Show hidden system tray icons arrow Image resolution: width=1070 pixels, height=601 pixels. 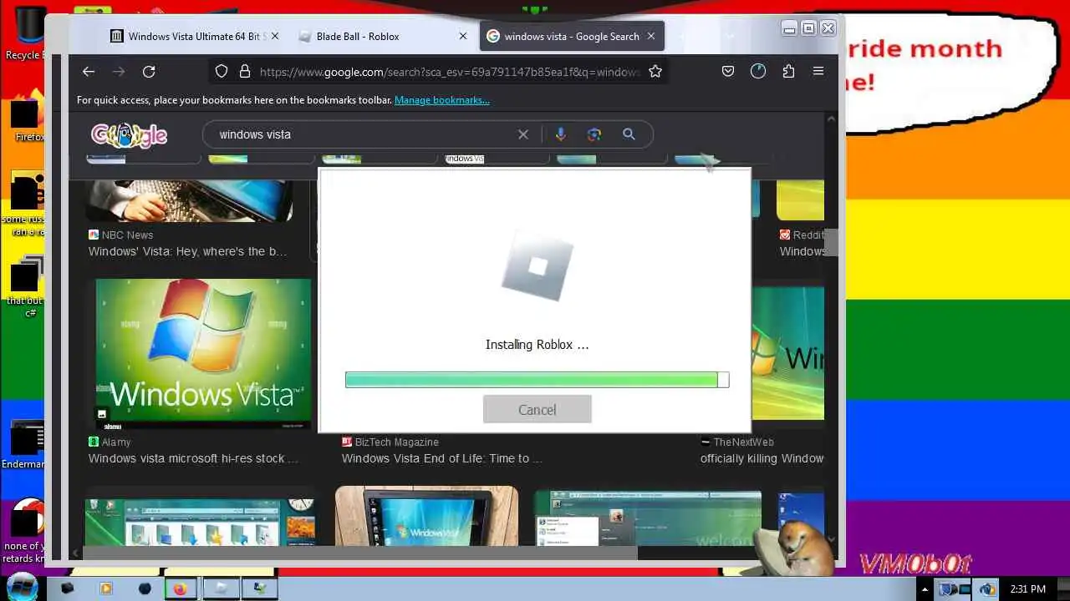click(x=925, y=589)
